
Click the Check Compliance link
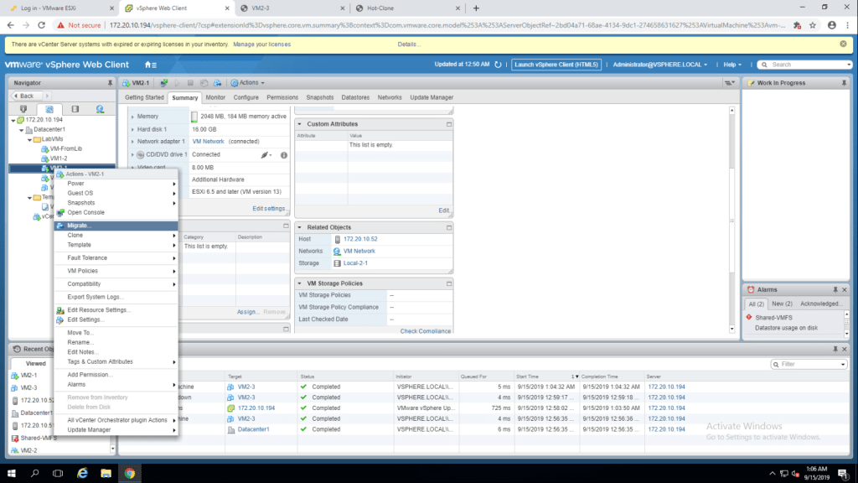pyautogui.click(x=426, y=331)
